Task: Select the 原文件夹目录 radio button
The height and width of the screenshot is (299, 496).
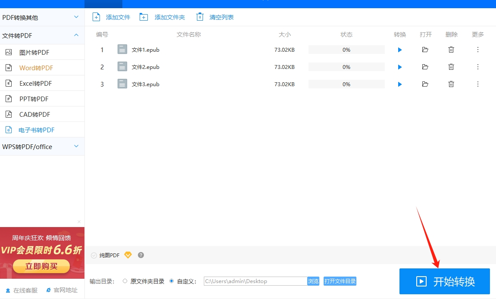Action: click(125, 281)
